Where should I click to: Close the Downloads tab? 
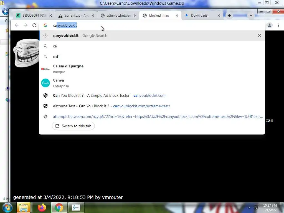pyautogui.click(x=219, y=16)
